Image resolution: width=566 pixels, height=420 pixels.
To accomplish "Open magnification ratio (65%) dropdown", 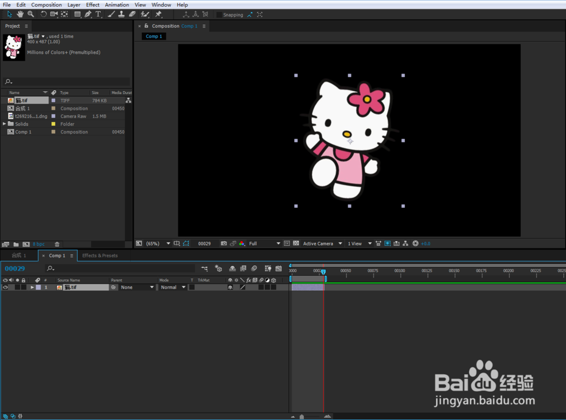I will (x=158, y=244).
